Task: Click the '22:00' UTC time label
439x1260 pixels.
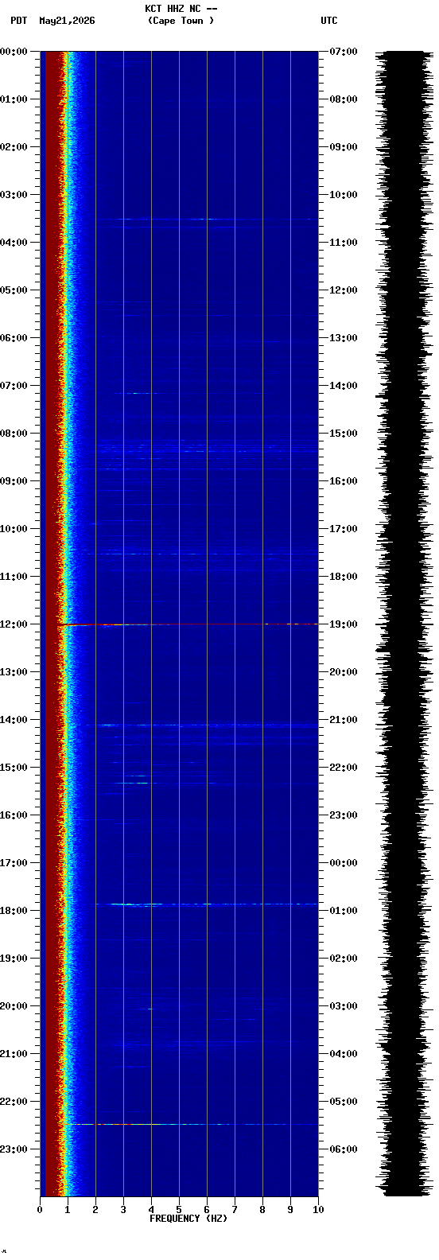Action: coord(344,768)
